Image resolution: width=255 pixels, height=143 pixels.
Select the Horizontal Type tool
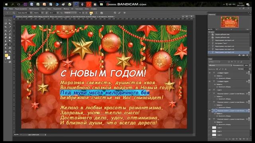[10, 44]
